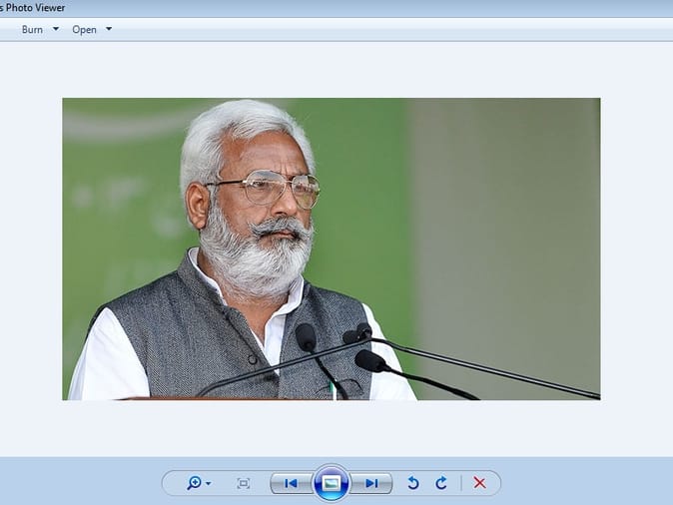This screenshot has width=673, height=505.
Task: Skip to the next photo
Action: [x=371, y=483]
